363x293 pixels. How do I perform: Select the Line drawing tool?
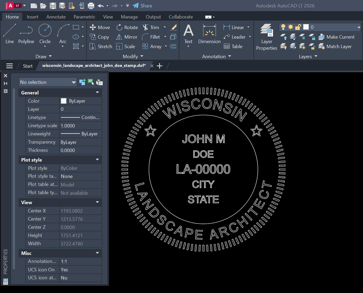click(10, 34)
